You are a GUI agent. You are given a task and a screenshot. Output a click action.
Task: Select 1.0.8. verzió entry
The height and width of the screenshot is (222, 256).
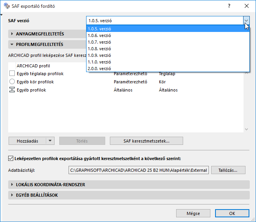168,49
